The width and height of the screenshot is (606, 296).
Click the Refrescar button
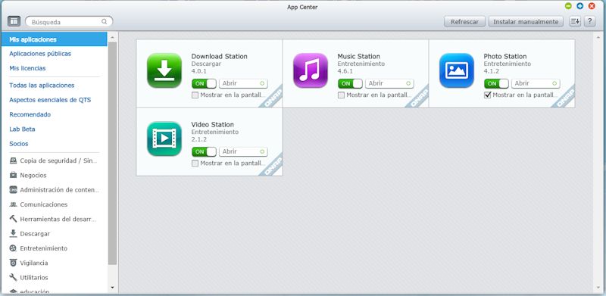pyautogui.click(x=464, y=22)
